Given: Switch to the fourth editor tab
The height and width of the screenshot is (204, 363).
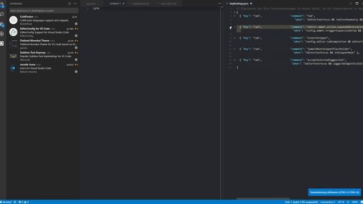Looking at the screenshot, I should 168,3.
